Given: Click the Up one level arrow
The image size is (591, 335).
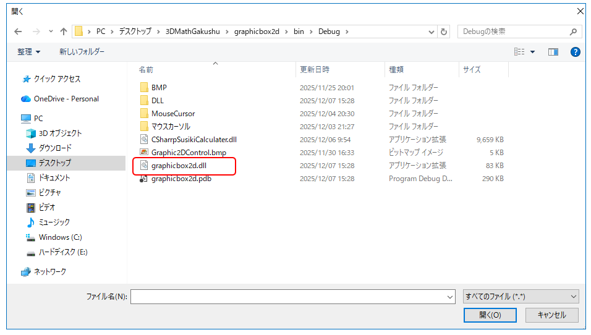Looking at the screenshot, I should pyautogui.click(x=64, y=32).
